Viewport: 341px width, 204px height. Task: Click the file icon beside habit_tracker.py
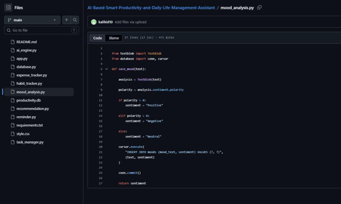(13, 83)
